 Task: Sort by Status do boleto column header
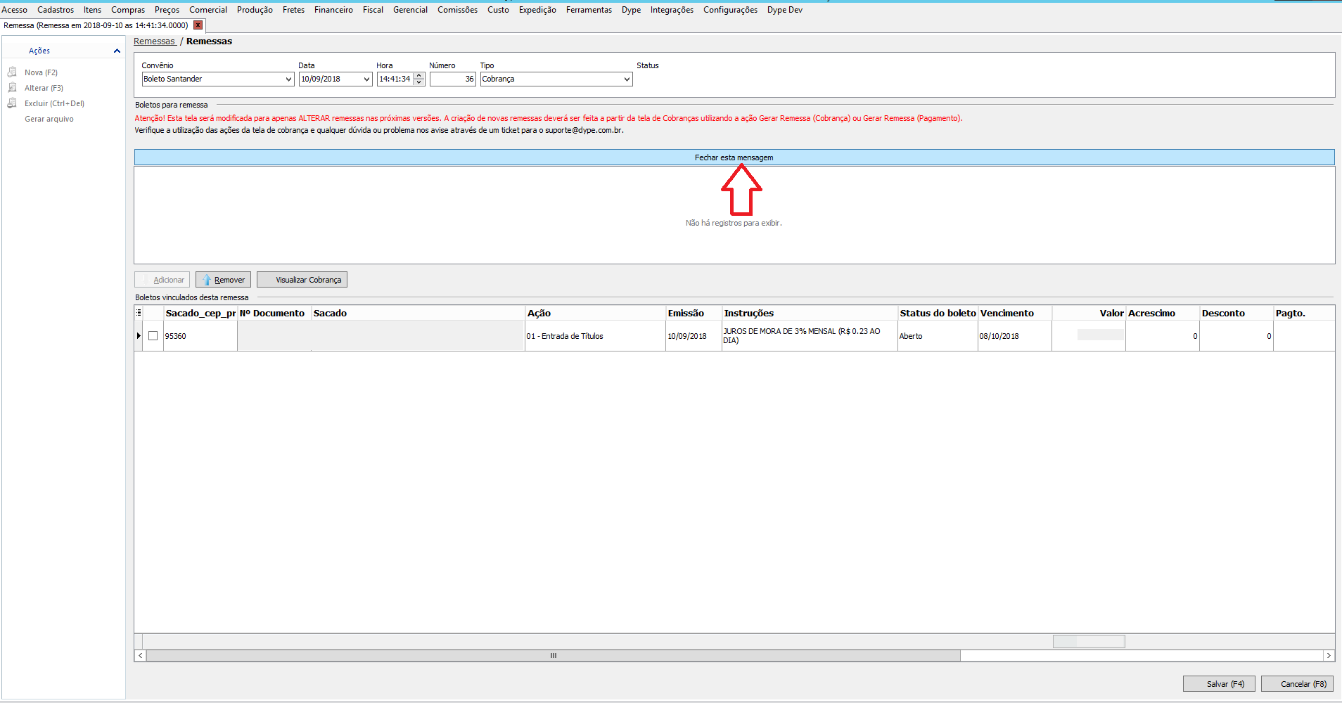[x=938, y=313]
